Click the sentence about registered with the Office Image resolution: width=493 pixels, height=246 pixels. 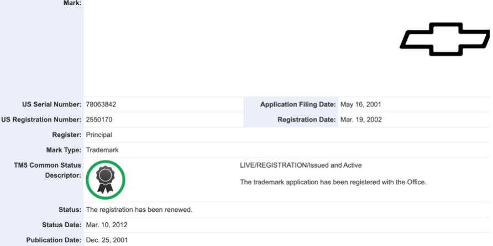pos(333,182)
